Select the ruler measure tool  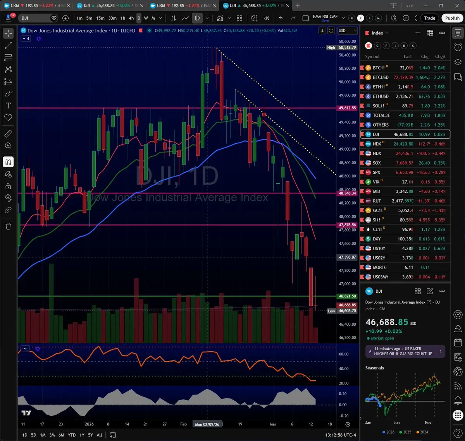click(x=8, y=134)
